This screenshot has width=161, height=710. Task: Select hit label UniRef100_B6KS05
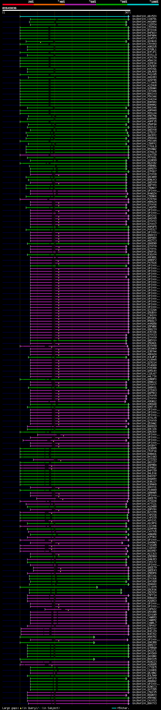(144, 659)
